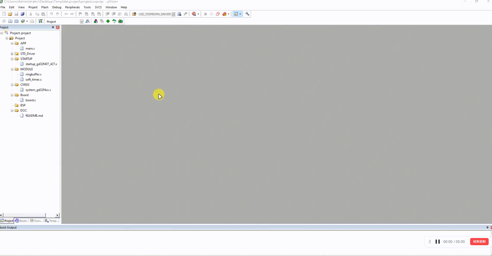The height and width of the screenshot is (256, 492).
Task: Pin the Project panel with pushpin
Action: [x=53, y=27]
